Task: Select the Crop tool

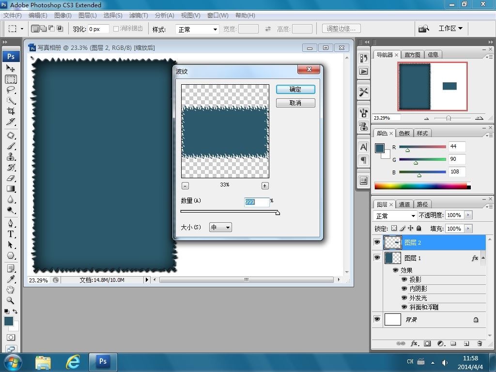Action: coord(11,111)
